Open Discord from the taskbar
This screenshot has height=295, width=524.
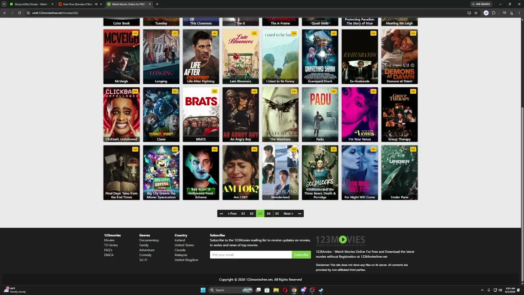303,290
